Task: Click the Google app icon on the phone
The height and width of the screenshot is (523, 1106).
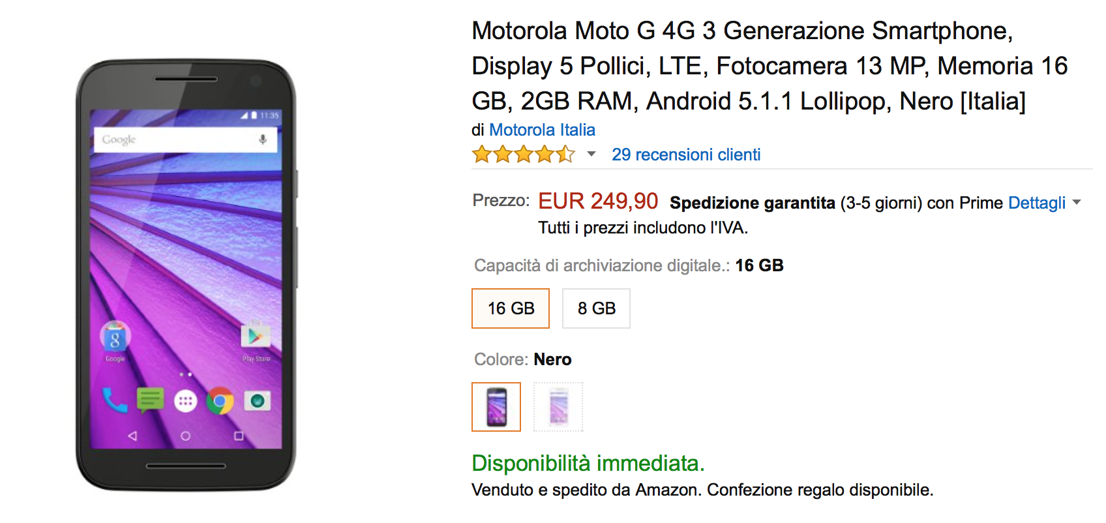Action: pyautogui.click(x=115, y=338)
